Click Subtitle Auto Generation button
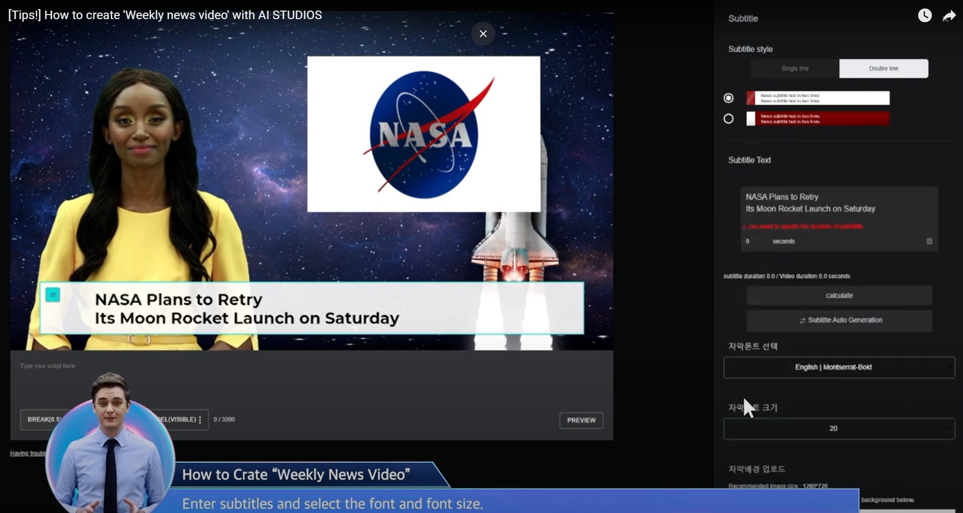Viewport: 963px width, 513px height. point(839,320)
